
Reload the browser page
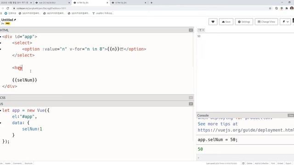pyautogui.click(x=8, y=8)
